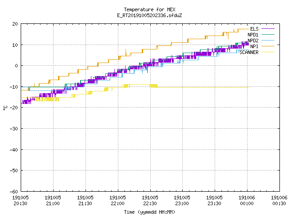Click the x-axis tick label 23:30
Image resolution: width=288 pixels, height=216 pixels.
(214, 203)
